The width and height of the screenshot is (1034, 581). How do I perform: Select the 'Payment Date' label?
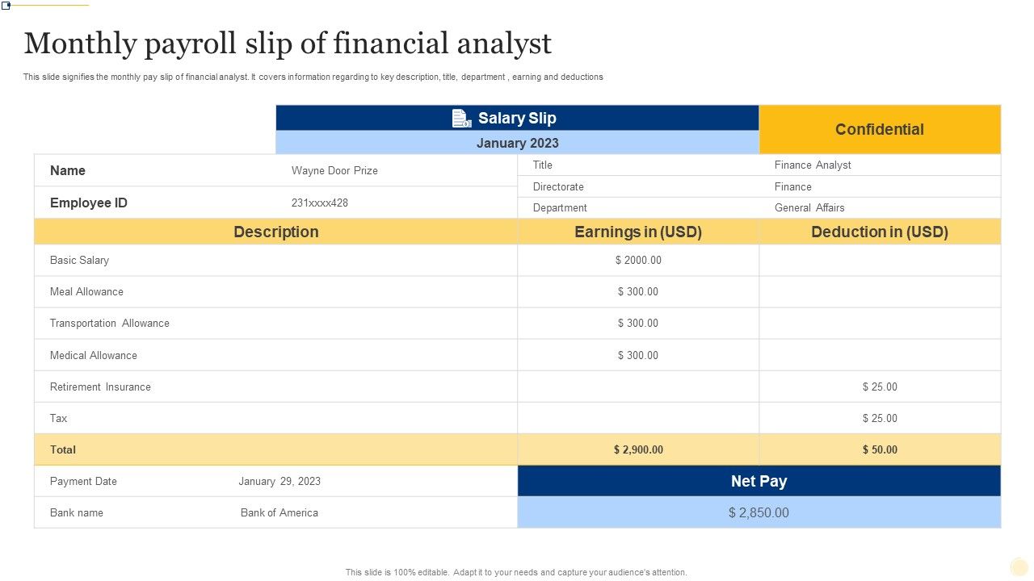pyautogui.click(x=83, y=481)
